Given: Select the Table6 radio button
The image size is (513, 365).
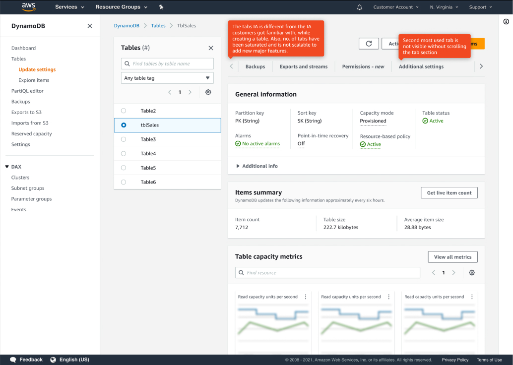Looking at the screenshot, I should pos(124,182).
